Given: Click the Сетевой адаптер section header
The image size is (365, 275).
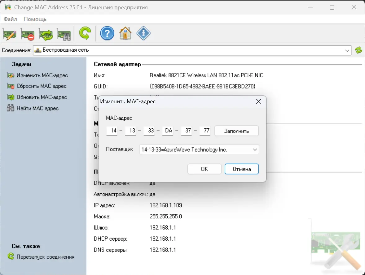Looking at the screenshot, I should tap(117, 64).
